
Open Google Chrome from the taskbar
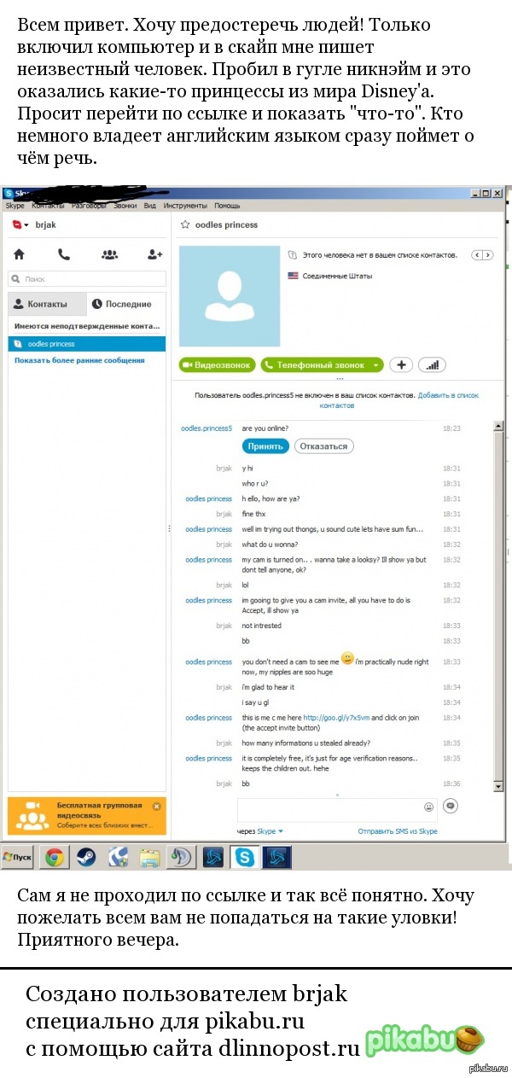click(x=55, y=857)
